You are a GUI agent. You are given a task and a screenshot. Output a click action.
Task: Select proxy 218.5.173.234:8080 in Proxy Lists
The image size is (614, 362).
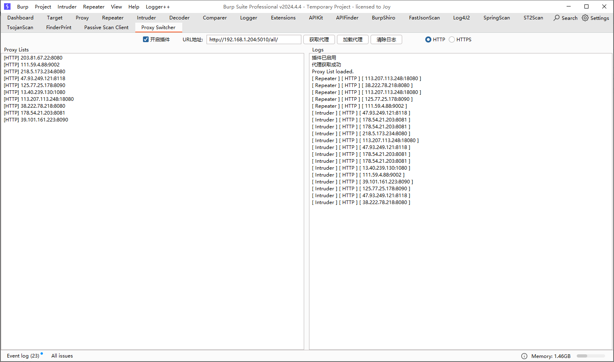click(34, 72)
